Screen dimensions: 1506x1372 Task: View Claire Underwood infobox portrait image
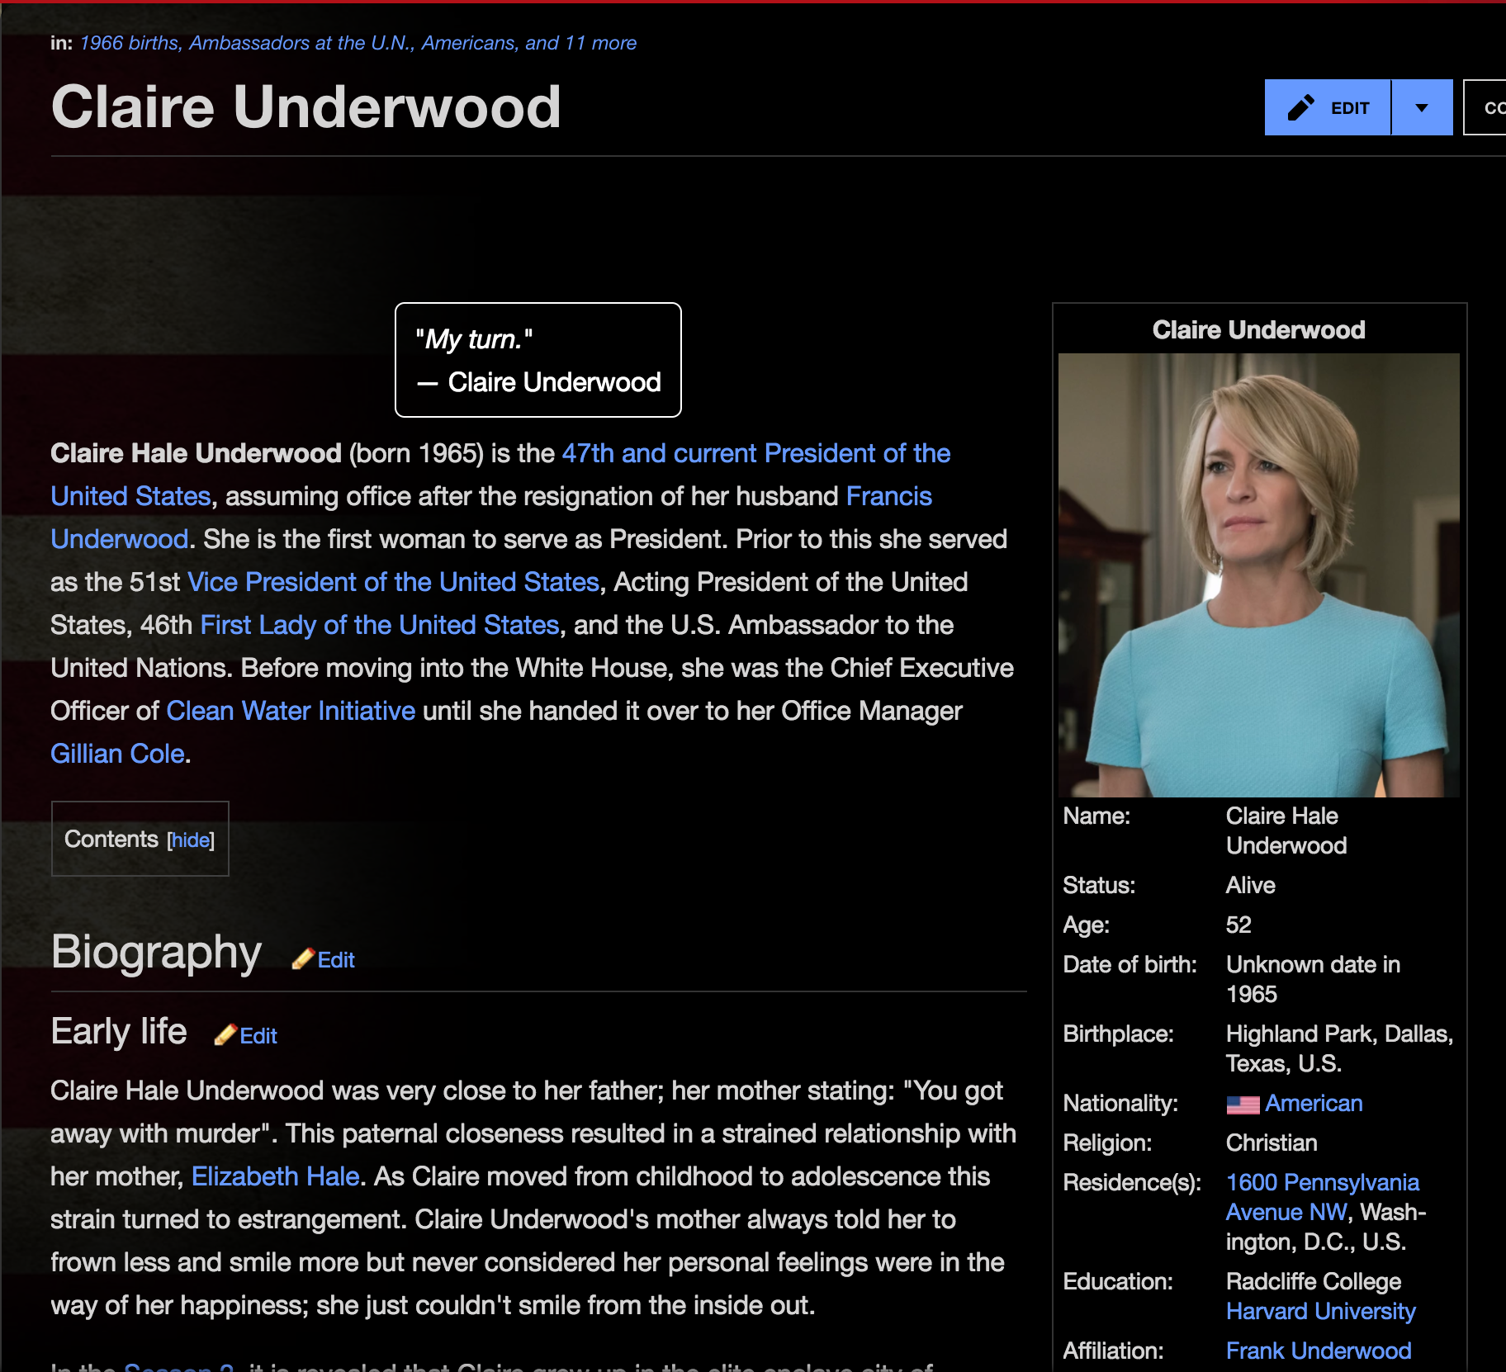point(1259,575)
